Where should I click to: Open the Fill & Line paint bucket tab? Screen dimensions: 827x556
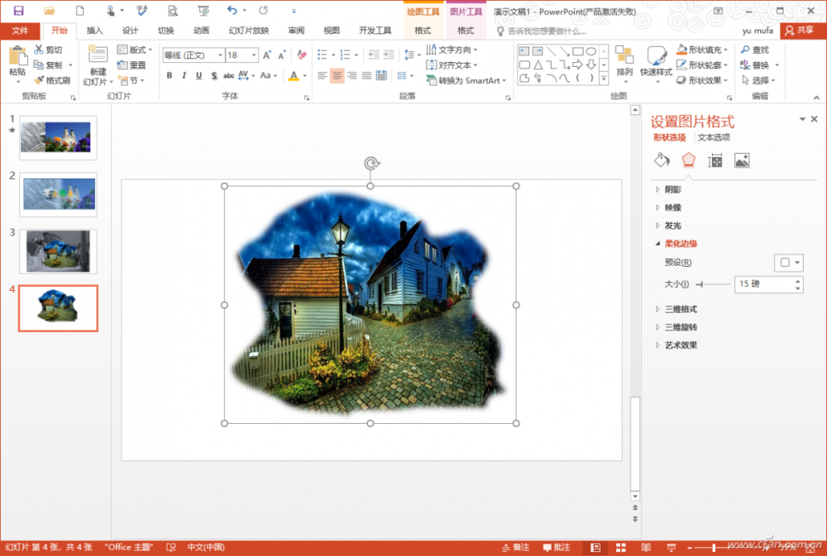click(662, 160)
